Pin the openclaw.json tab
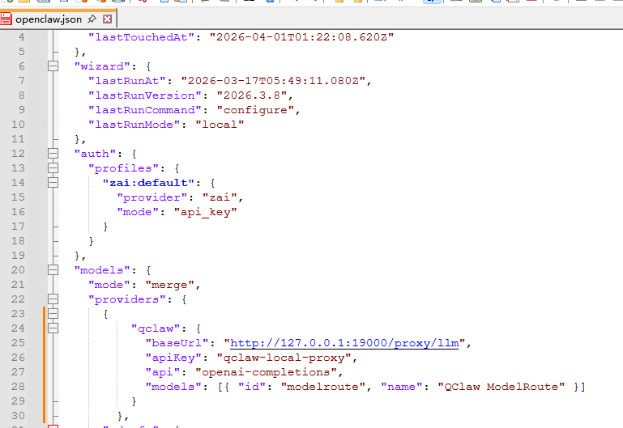This screenshot has height=428, width=623. click(x=92, y=19)
